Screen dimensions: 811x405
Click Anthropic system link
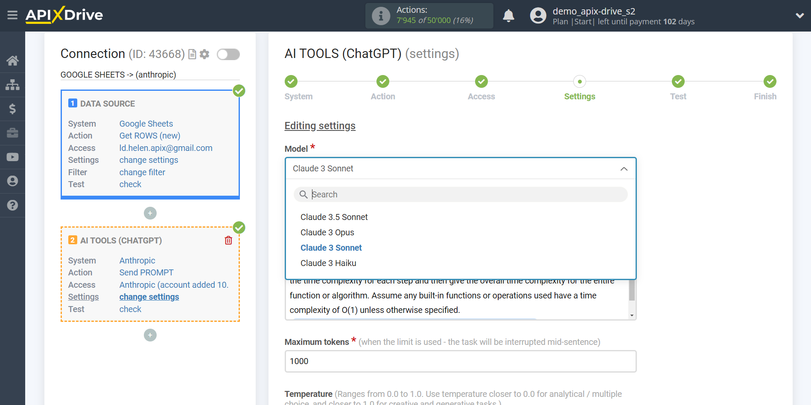(137, 260)
